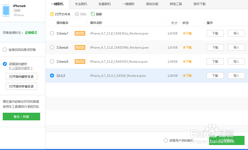Viewport: 248px width, 150px height.
Task: Click the 正常模式 connection status text
Action: point(31,33)
